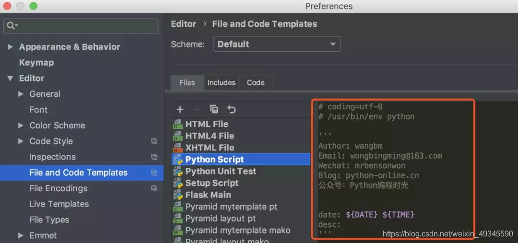Screen dimensions: 518x243
Task: Switch to the Includes tab
Action: click(x=221, y=82)
